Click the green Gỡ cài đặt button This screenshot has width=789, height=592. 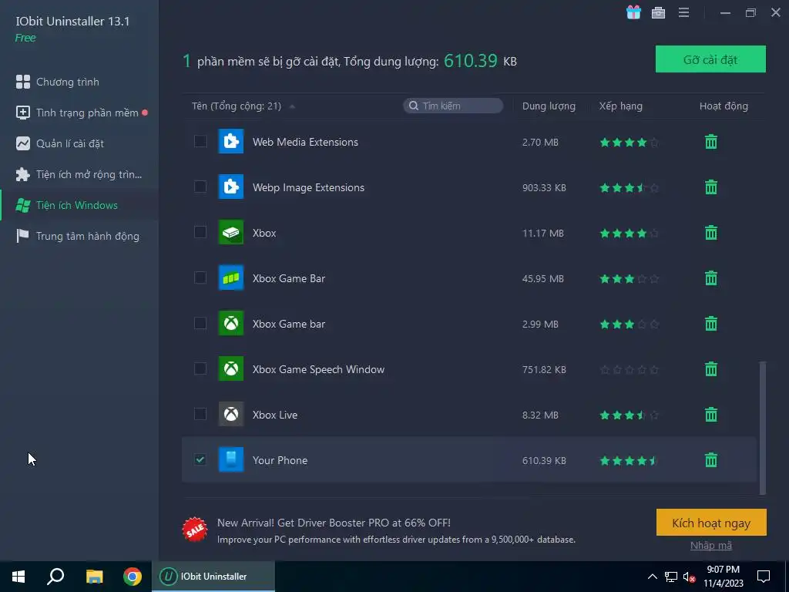710,59
